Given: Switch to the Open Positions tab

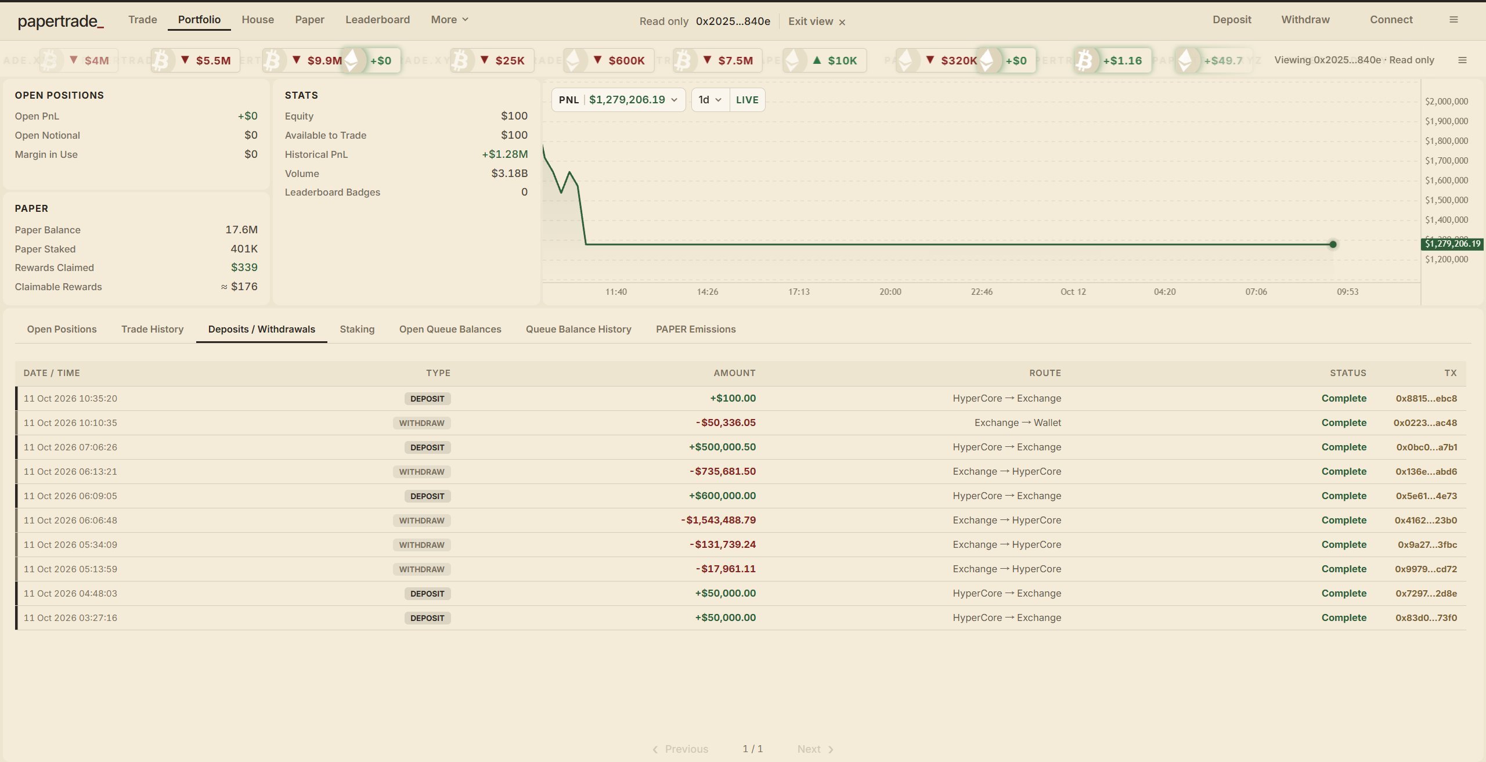Looking at the screenshot, I should coord(62,329).
